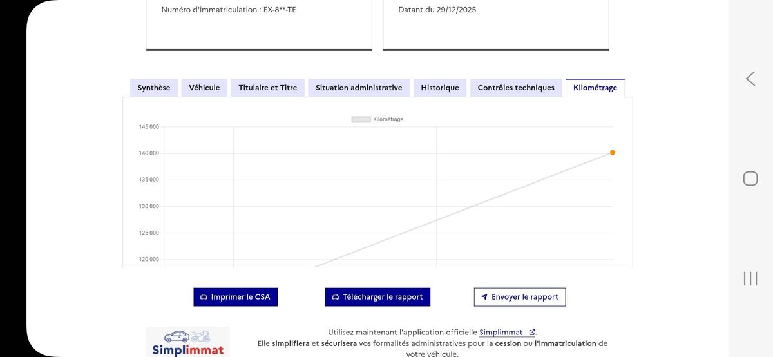Click the external link icon after Simplimmat
The image size is (773, 357).
point(532,333)
